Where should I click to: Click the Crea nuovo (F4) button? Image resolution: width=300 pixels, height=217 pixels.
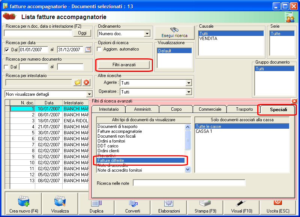point(24,204)
